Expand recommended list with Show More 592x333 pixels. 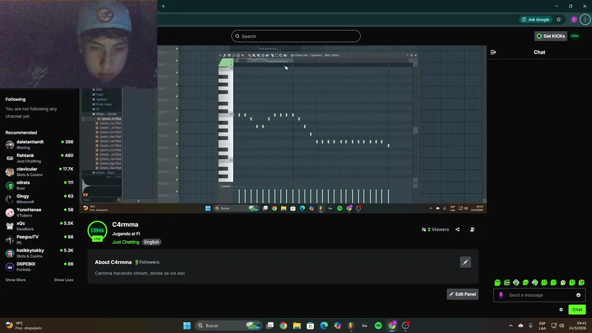[x=16, y=280]
